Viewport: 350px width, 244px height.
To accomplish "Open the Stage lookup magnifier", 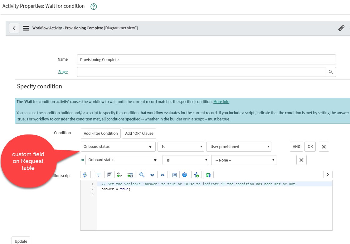I will click(331, 72).
